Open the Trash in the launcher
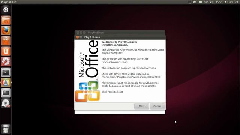240x135 pixels. coord(6,129)
